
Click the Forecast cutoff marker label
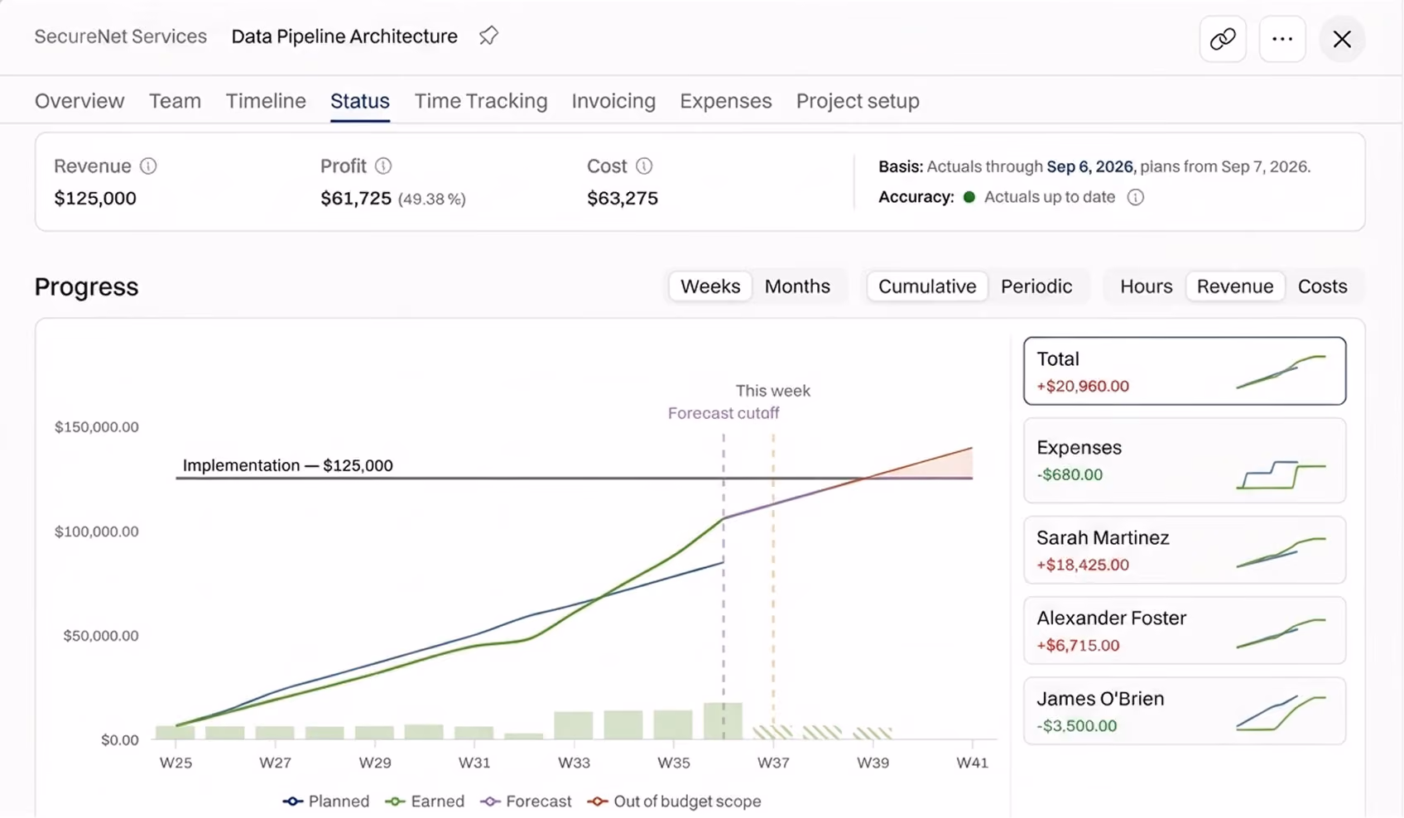tap(724, 413)
